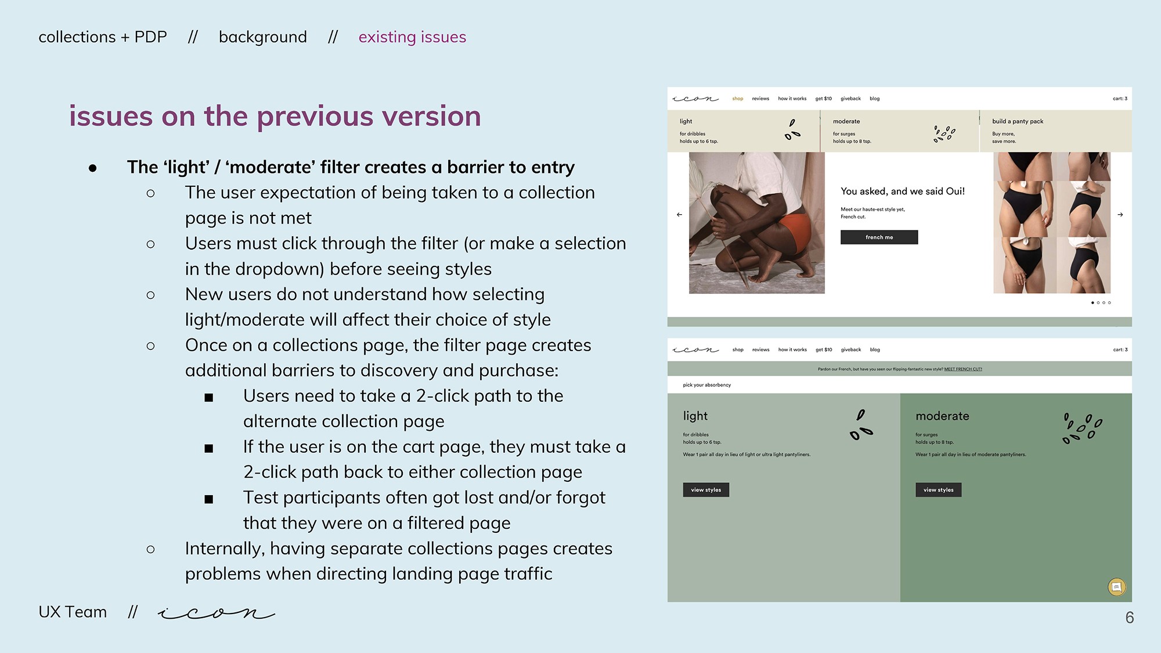Screen dimensions: 1161x653
Task: Choose 'moderate' option in beige shop dropdown
Action: (x=846, y=121)
